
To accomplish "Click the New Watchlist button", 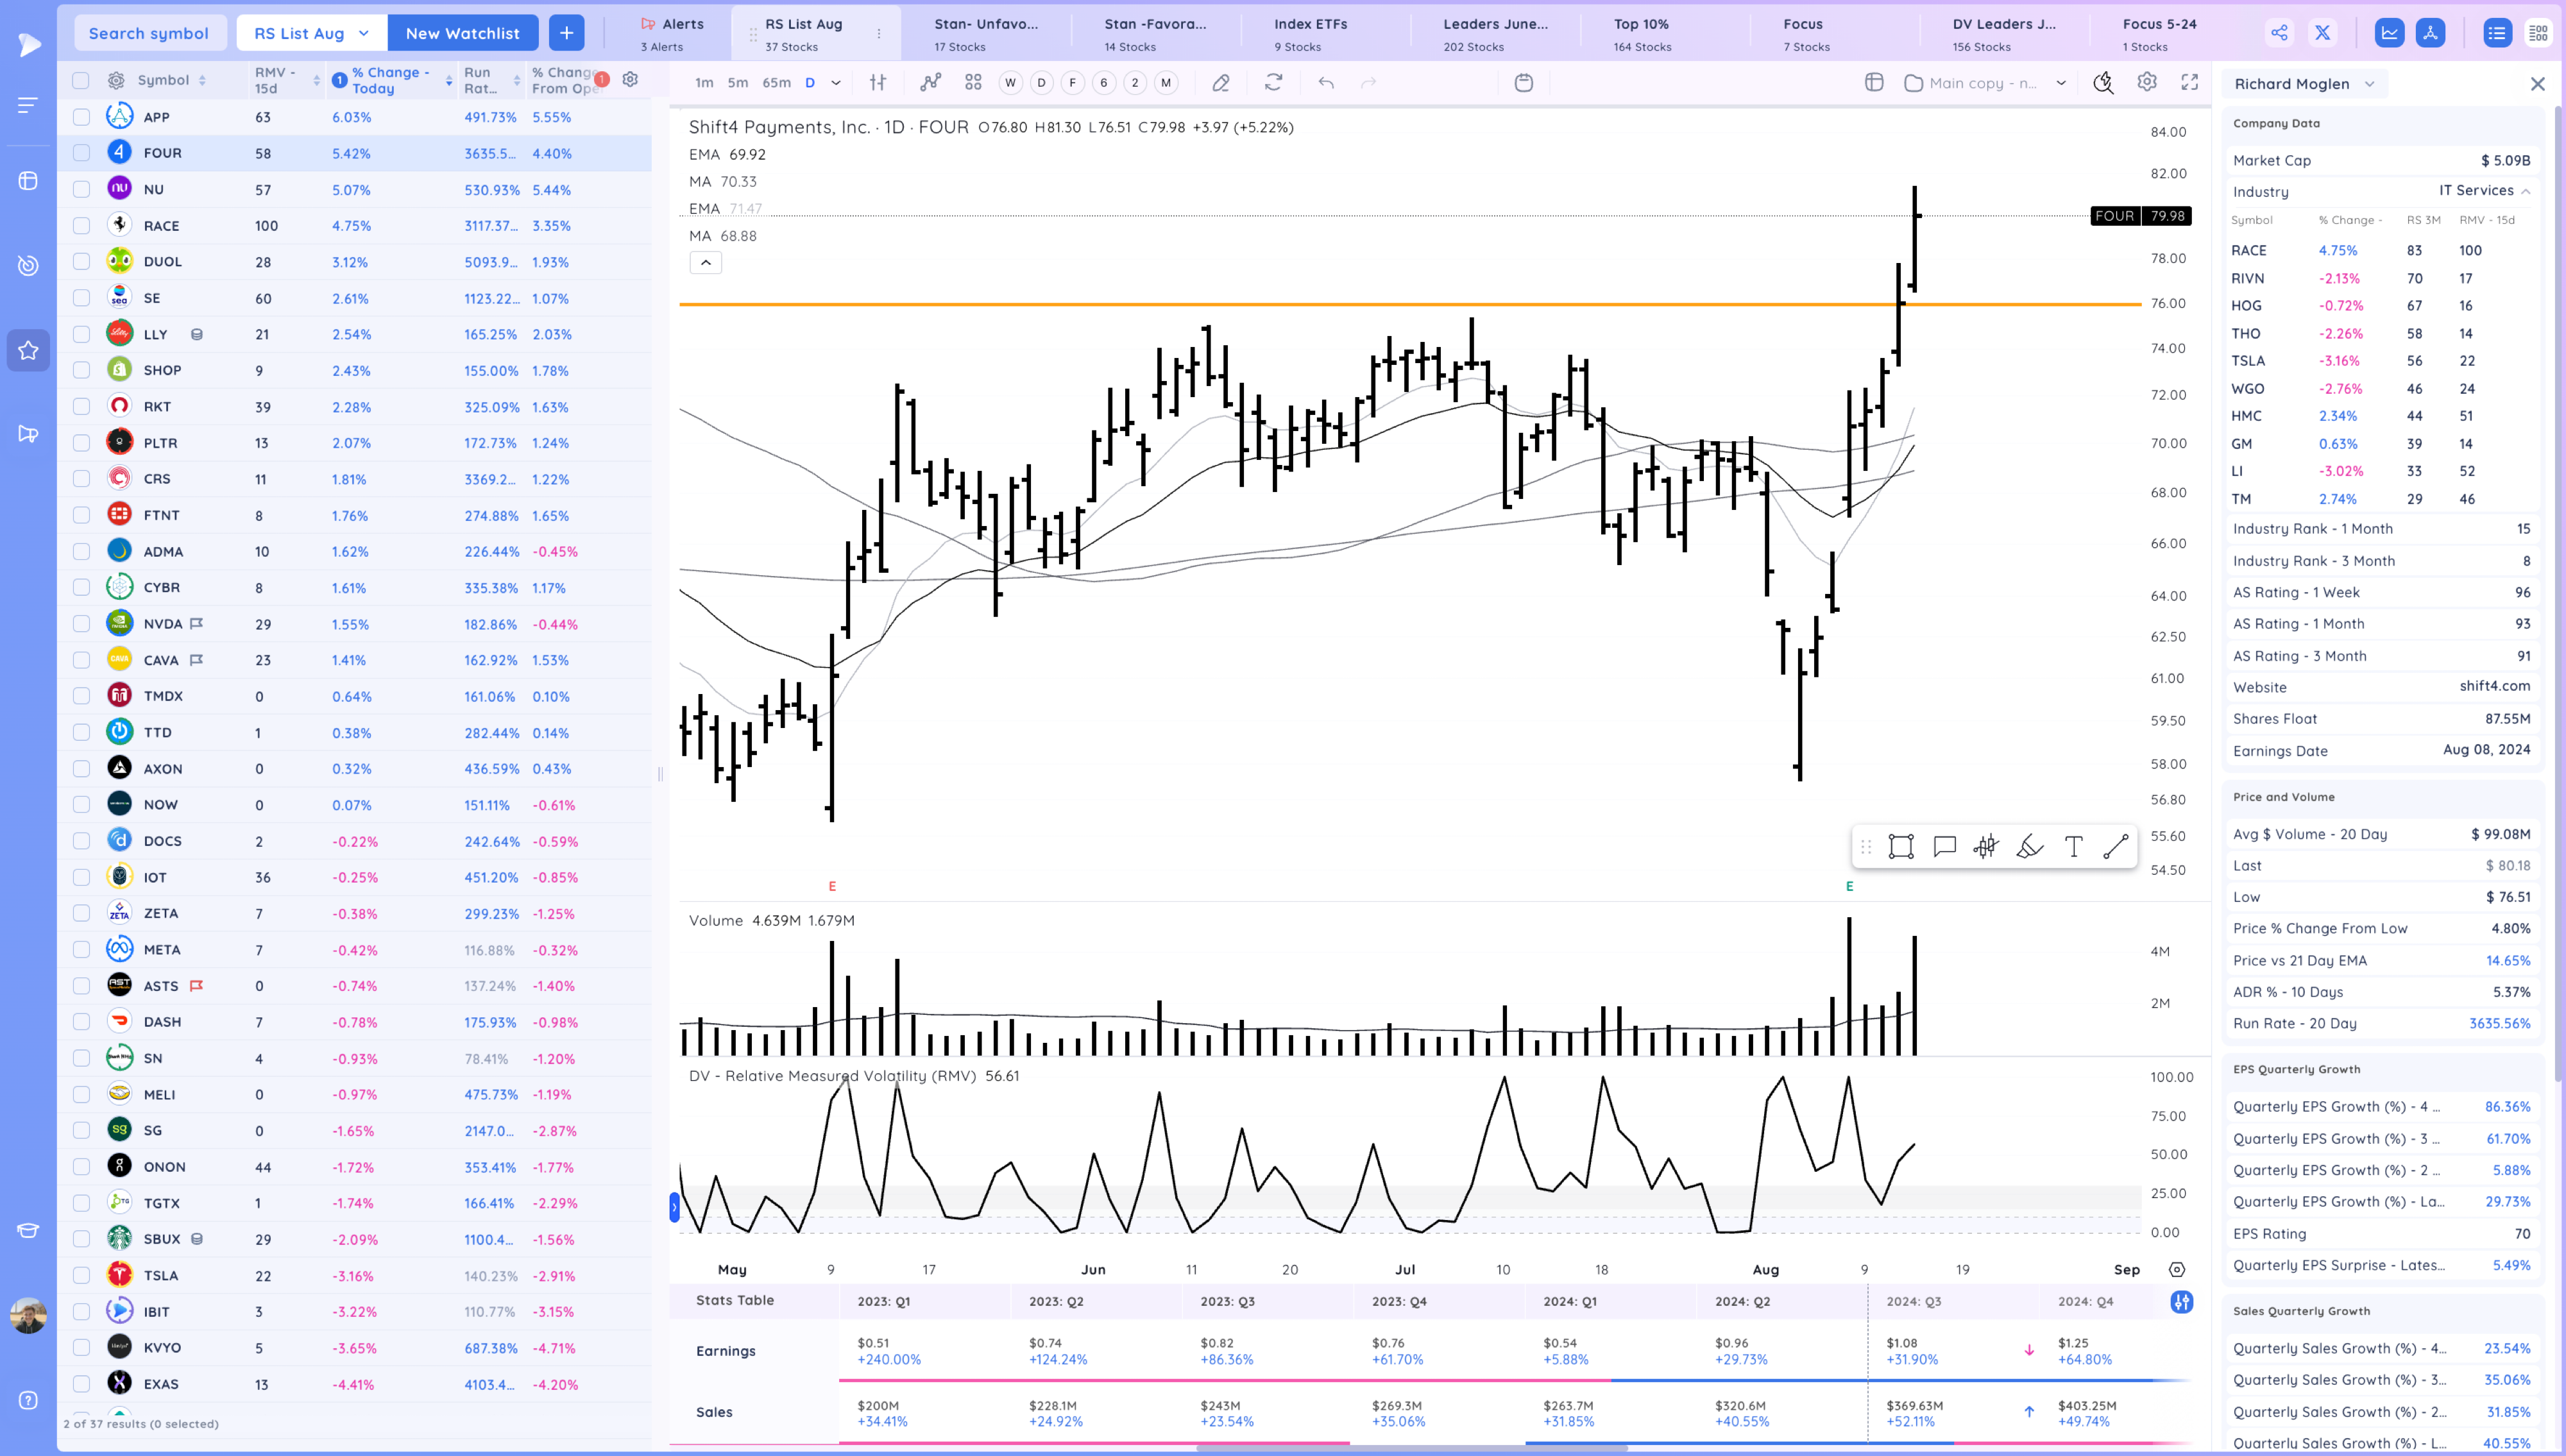I will [x=462, y=33].
